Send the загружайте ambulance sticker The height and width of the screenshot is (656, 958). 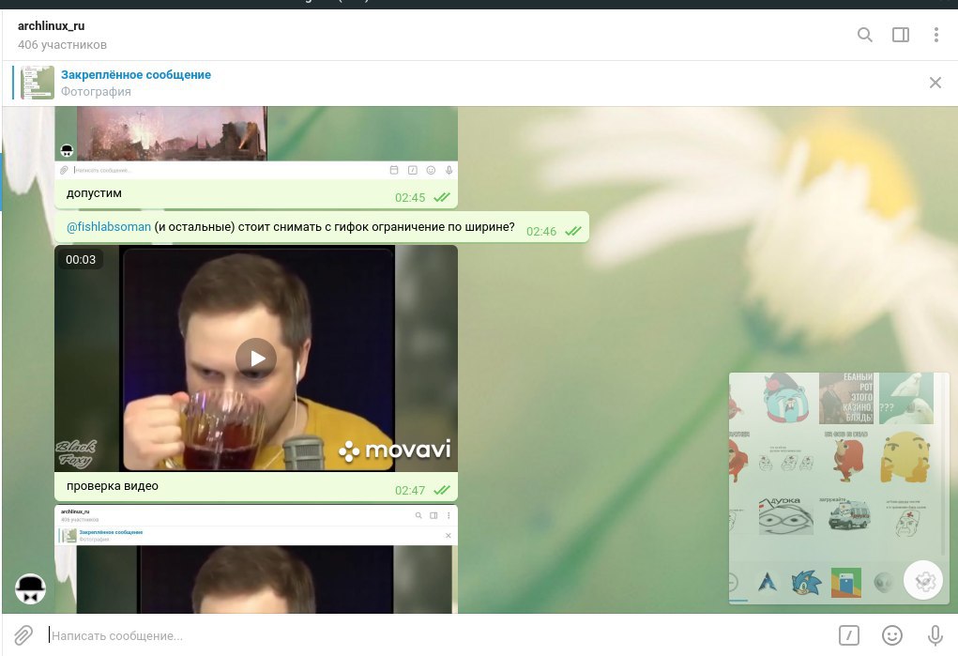[848, 513]
